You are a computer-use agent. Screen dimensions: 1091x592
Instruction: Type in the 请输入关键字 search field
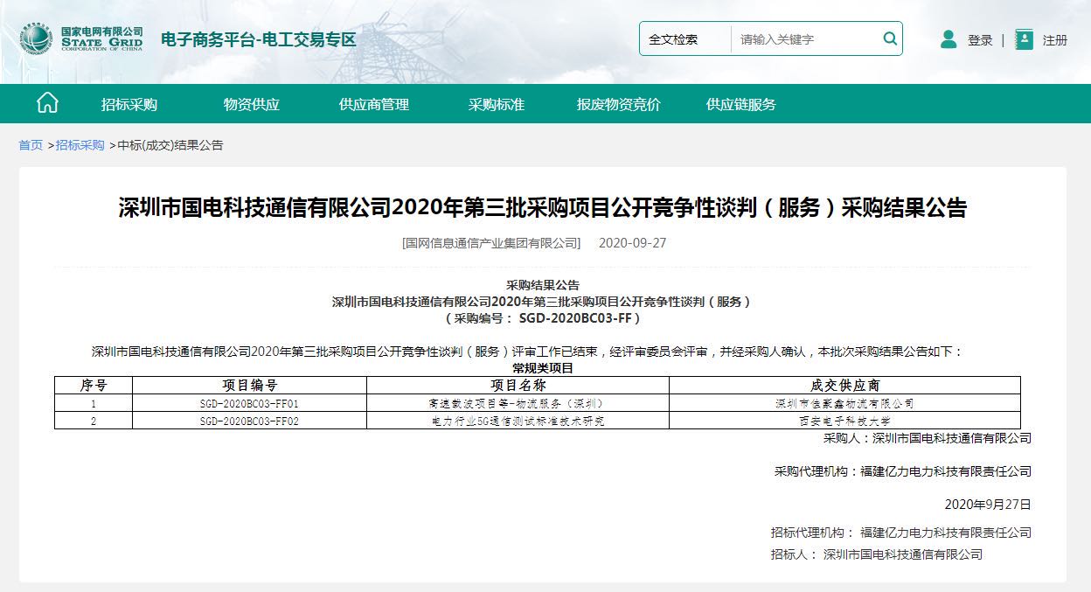pos(804,39)
